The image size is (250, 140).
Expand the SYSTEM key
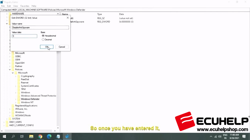[x=7, y=119]
